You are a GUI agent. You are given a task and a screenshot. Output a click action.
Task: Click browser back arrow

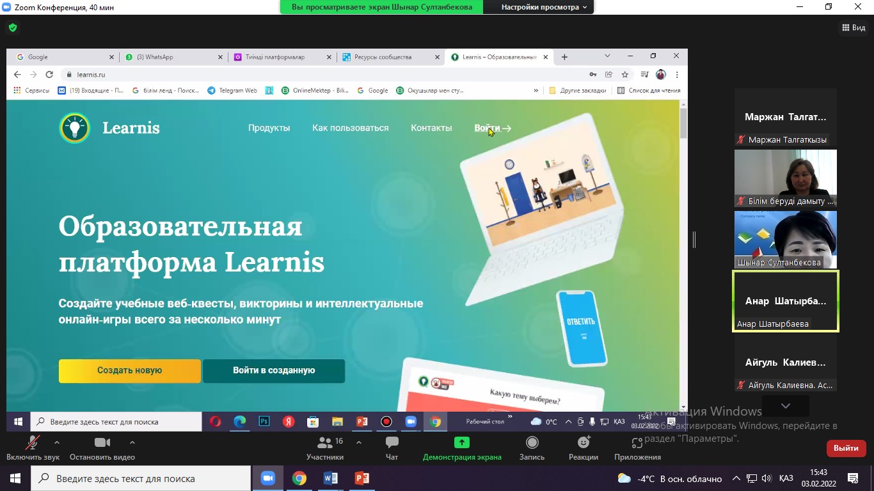tap(17, 75)
